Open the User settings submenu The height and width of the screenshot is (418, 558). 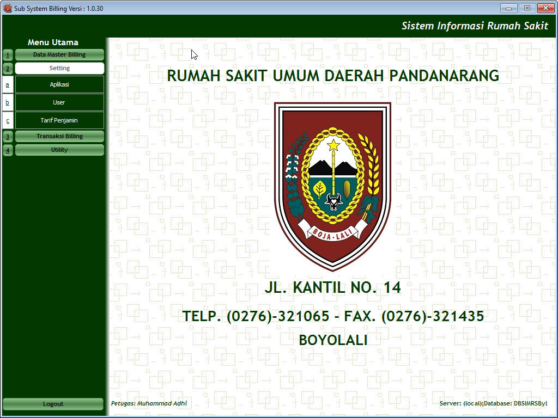59,102
